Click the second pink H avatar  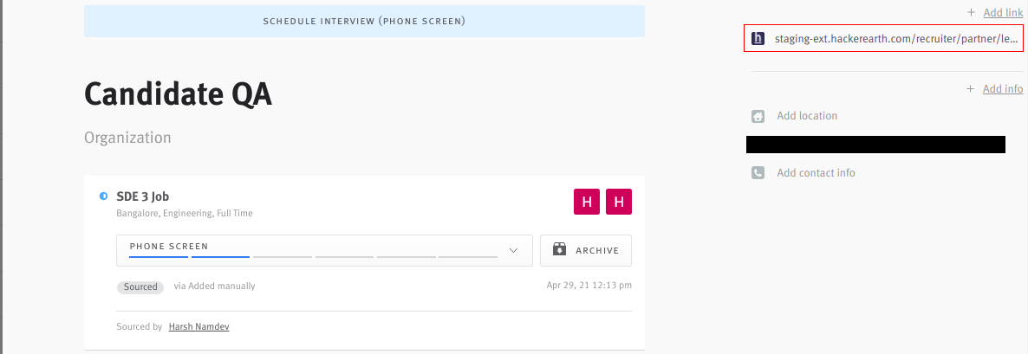click(x=619, y=202)
